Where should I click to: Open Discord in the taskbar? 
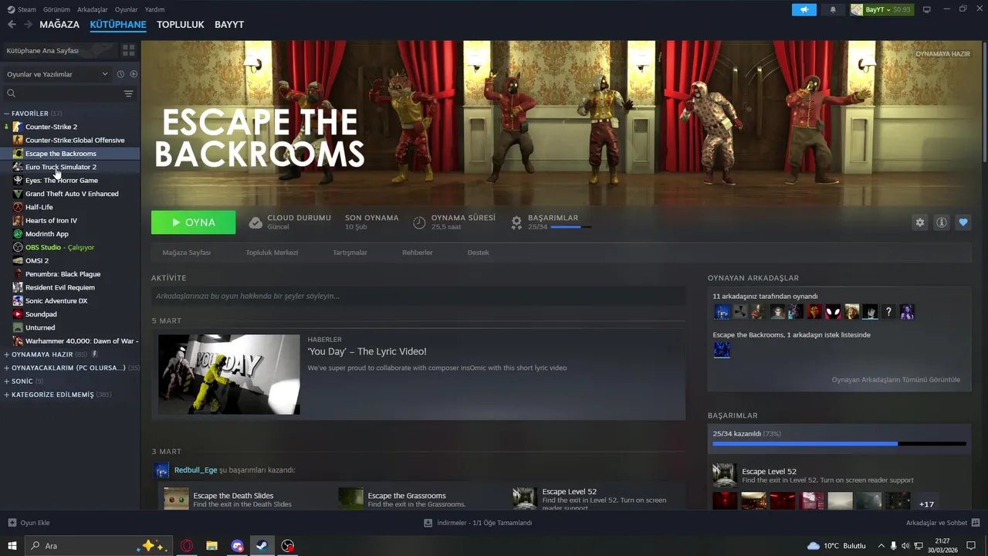coord(237,546)
